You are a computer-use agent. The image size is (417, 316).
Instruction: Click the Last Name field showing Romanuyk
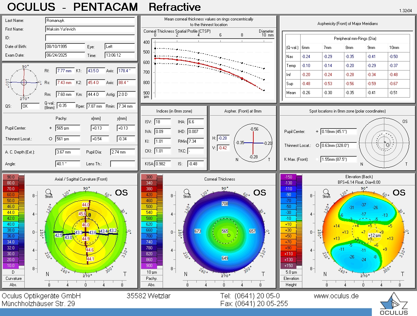[90, 20]
